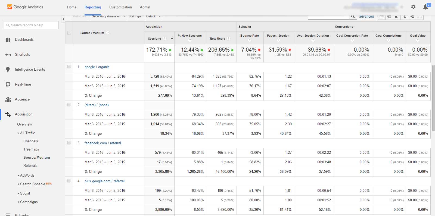Toggle the select-all rows checkbox
This screenshot has width=435, height=216.
69,33
